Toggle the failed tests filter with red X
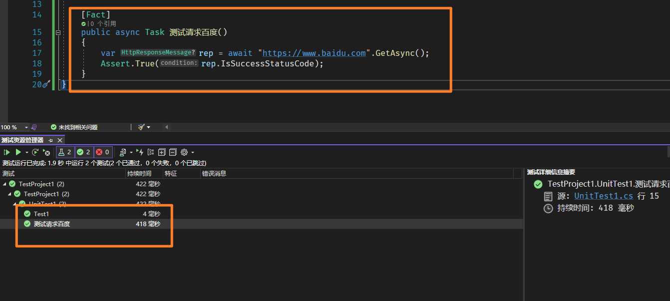 102,152
